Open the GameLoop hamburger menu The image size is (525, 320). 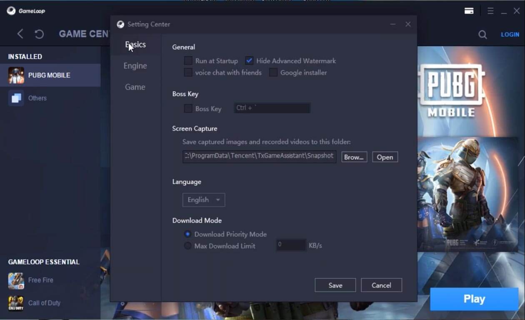coord(490,11)
